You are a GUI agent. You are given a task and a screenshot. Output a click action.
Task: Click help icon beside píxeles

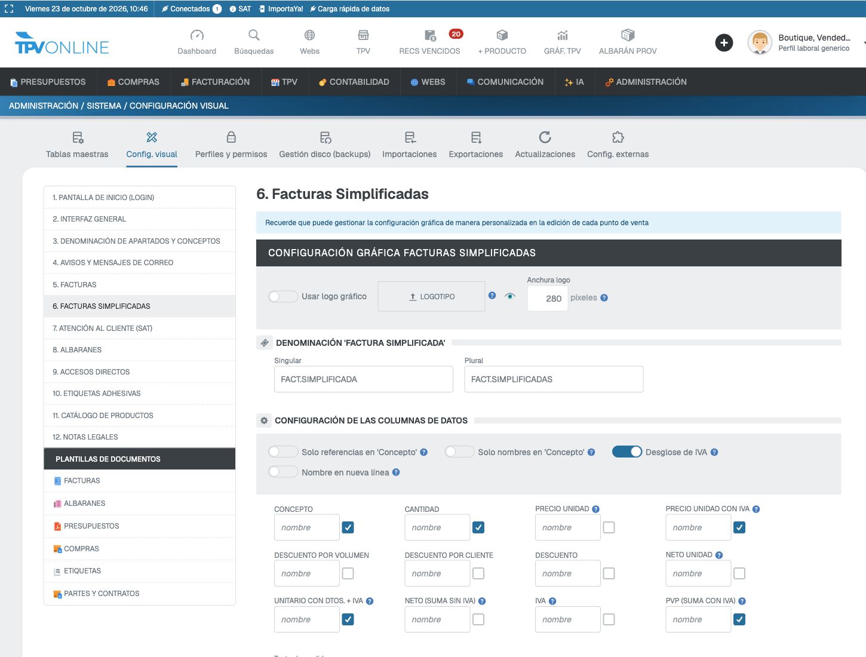(x=604, y=297)
